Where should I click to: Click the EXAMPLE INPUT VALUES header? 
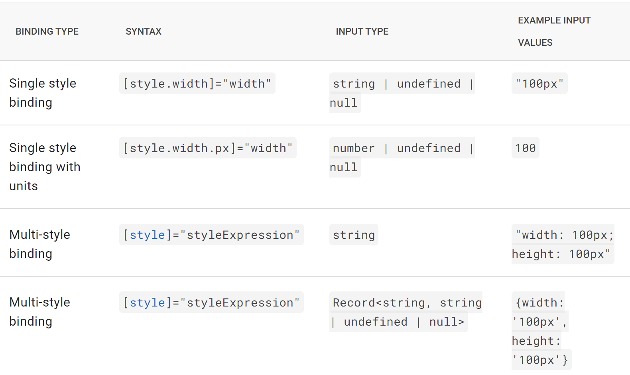click(x=554, y=31)
